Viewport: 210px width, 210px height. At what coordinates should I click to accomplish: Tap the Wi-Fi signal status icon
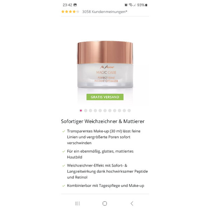click(x=131, y=5)
